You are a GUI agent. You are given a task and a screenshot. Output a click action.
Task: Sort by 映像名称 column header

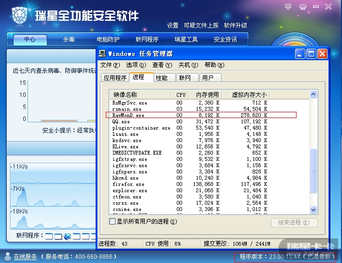click(x=140, y=94)
